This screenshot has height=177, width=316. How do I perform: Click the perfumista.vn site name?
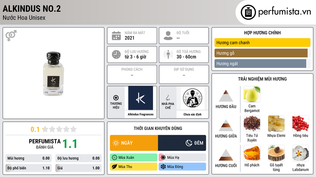[x=285, y=12]
